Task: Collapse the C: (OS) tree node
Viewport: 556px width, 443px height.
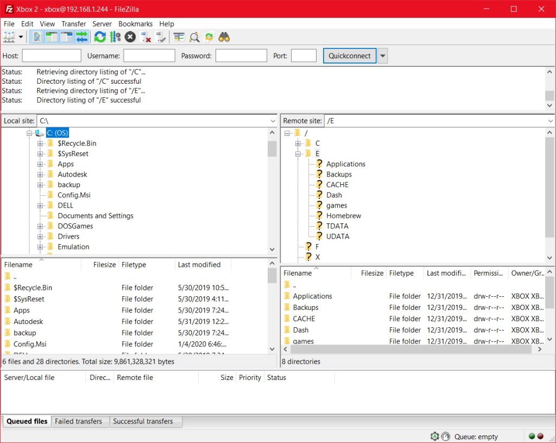Action: coord(29,133)
